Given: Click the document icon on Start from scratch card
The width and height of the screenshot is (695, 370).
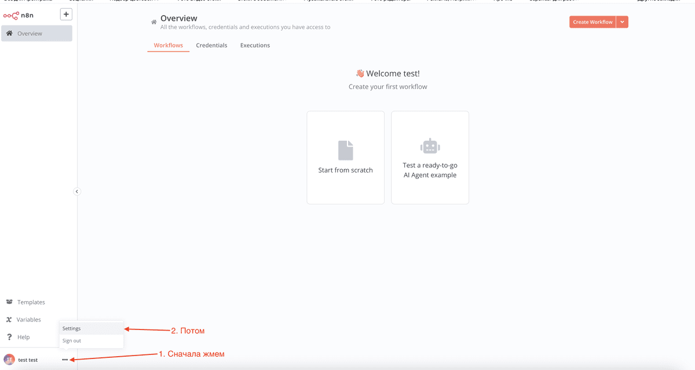Looking at the screenshot, I should (x=346, y=149).
